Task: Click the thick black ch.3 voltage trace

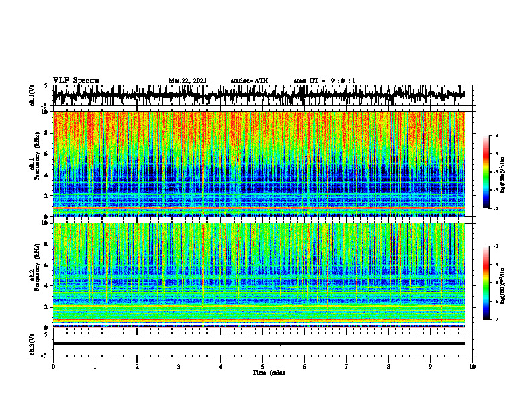Action: point(259,344)
